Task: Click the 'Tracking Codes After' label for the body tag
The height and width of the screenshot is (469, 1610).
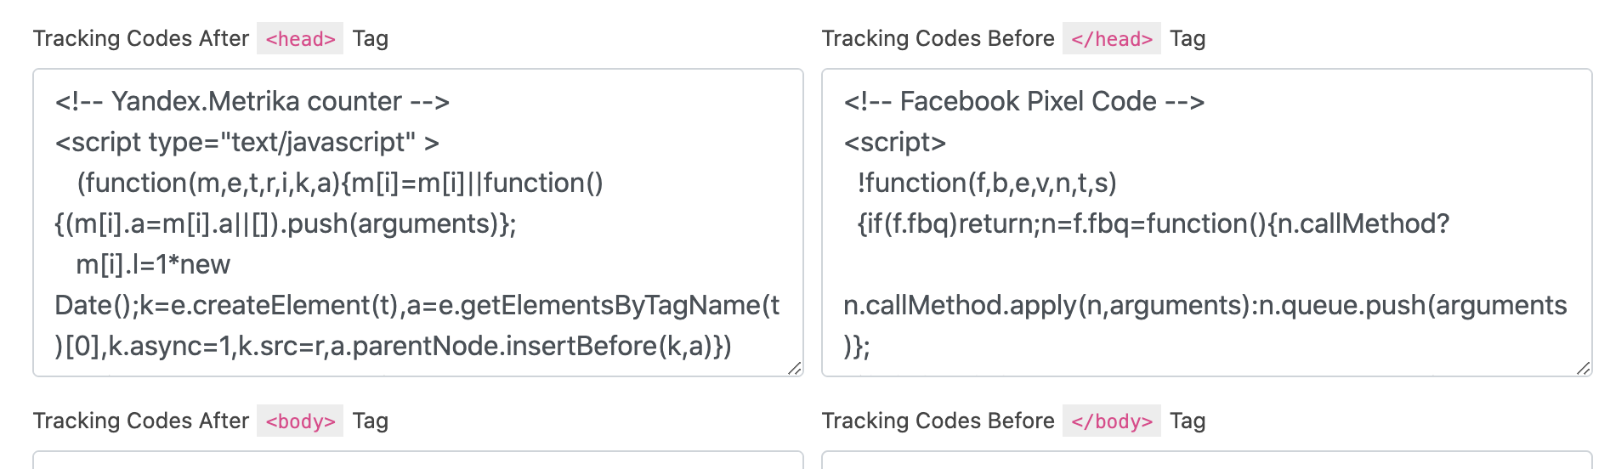Action: tap(141, 421)
